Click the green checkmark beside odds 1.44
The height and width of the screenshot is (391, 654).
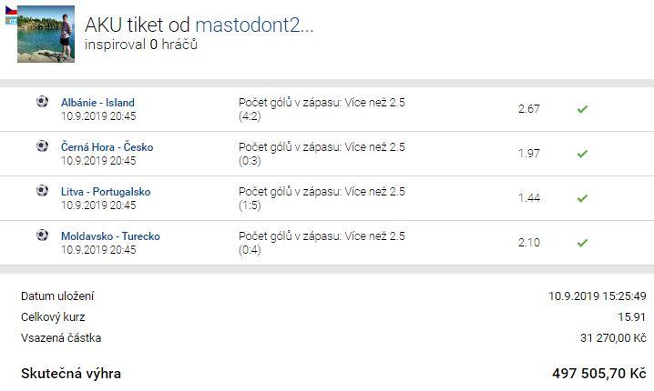click(582, 198)
